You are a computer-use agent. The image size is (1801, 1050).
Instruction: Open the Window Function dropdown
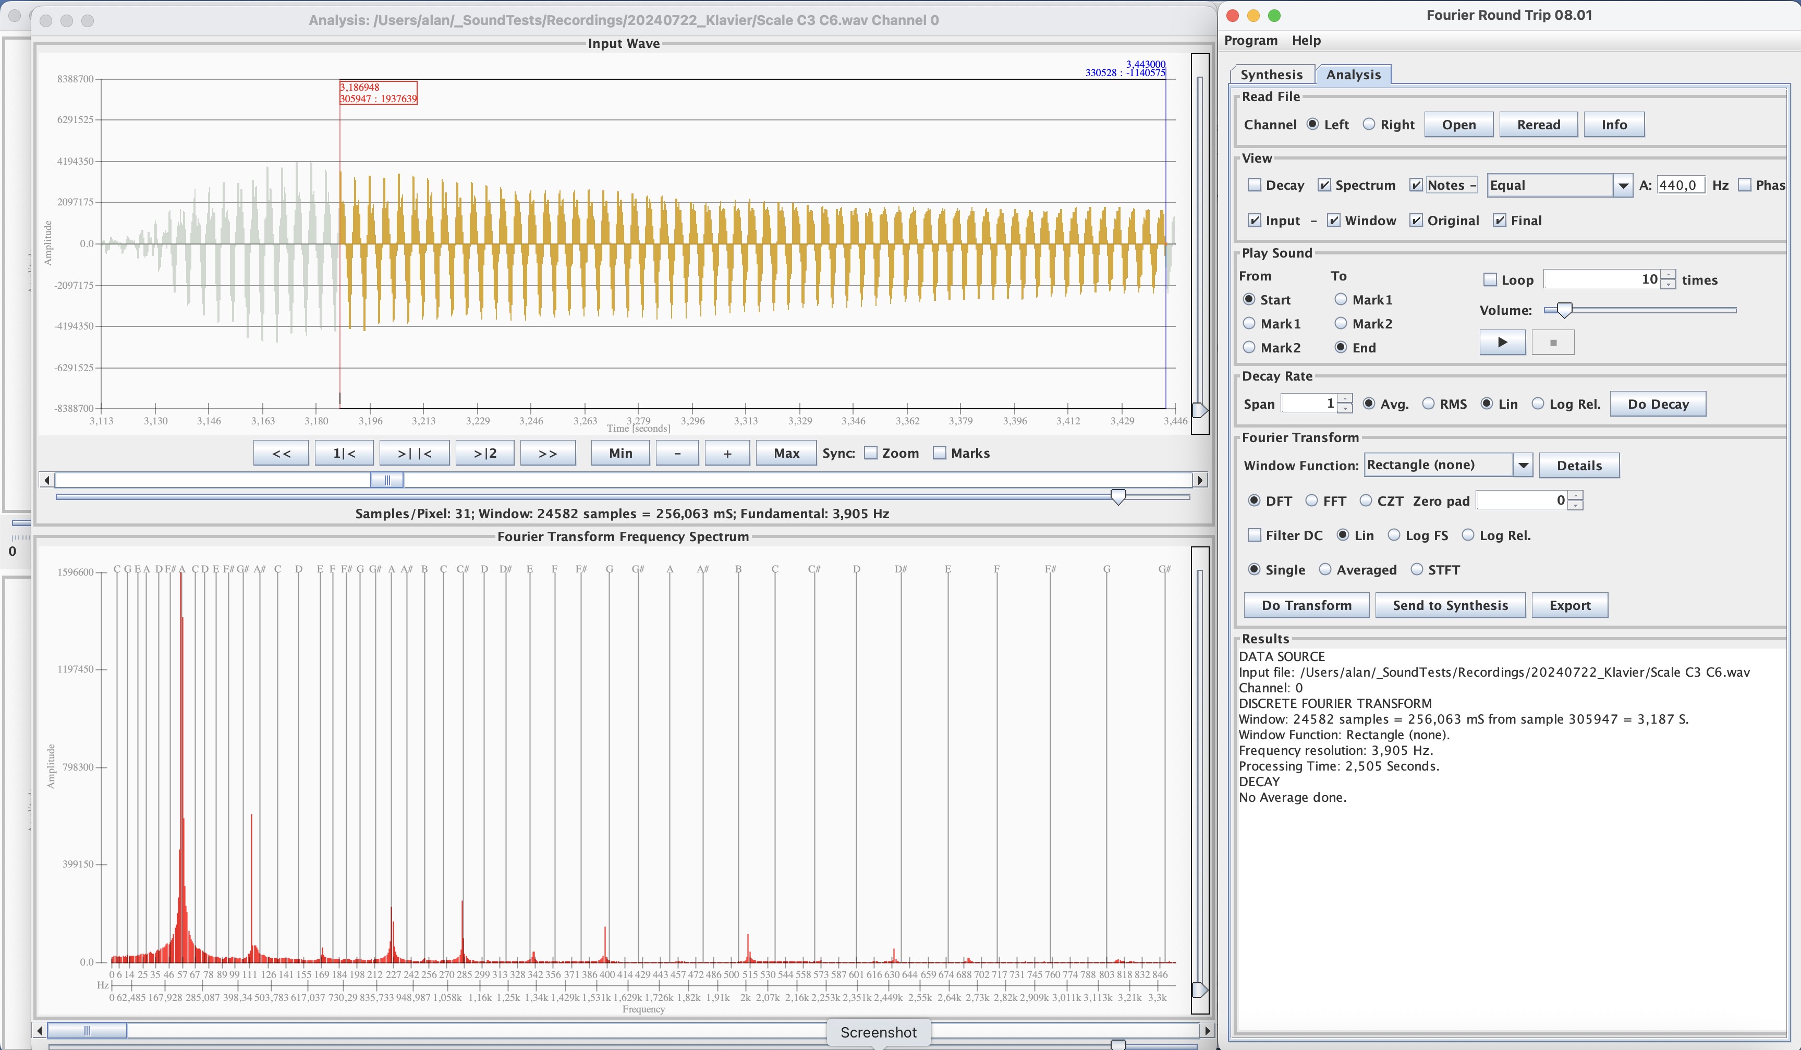click(x=1523, y=466)
